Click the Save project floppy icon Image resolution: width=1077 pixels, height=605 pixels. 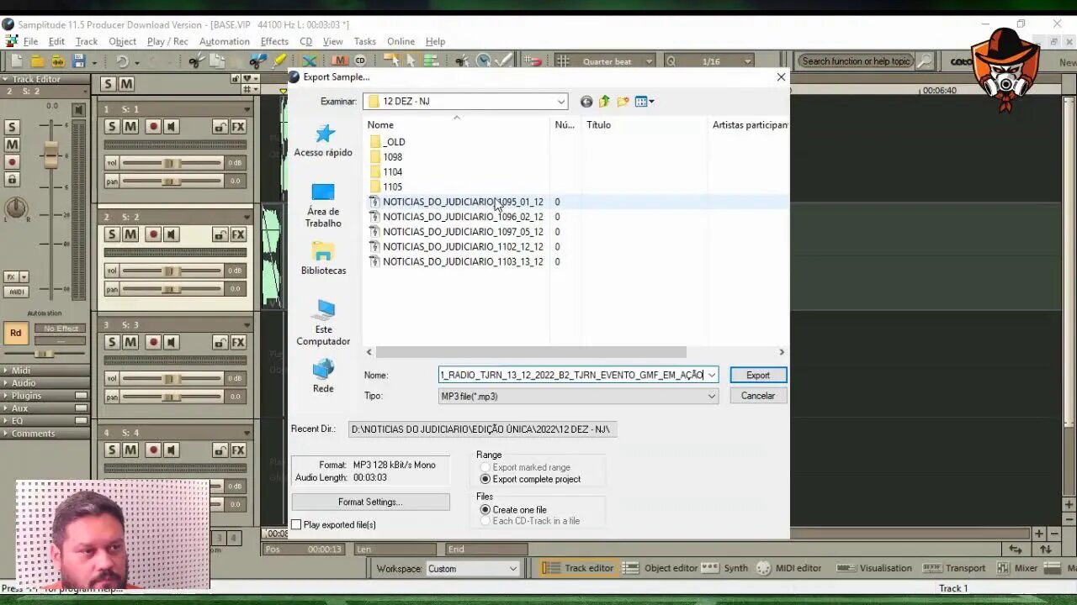78,60
